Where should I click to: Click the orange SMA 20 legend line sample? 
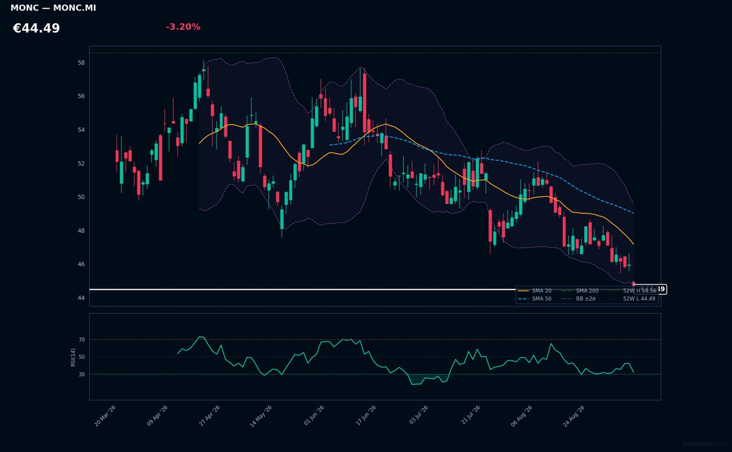(523, 291)
